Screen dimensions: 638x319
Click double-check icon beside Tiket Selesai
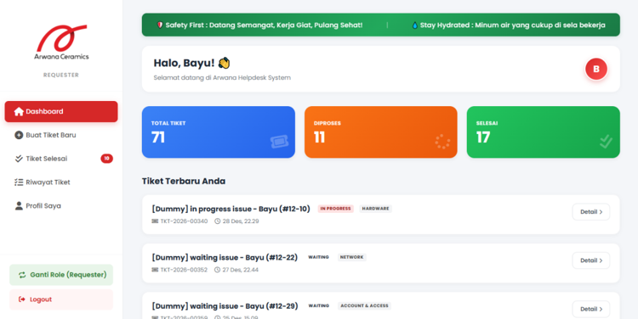pyautogui.click(x=19, y=159)
